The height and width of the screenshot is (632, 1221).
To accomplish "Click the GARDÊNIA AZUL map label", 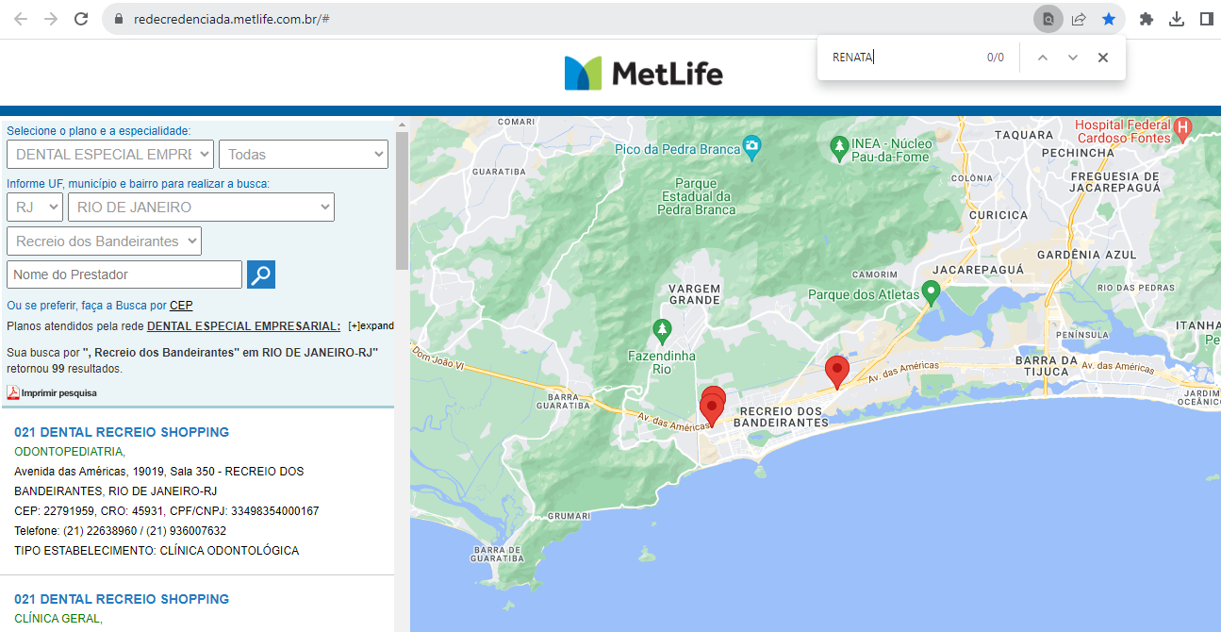I will pyautogui.click(x=1086, y=255).
